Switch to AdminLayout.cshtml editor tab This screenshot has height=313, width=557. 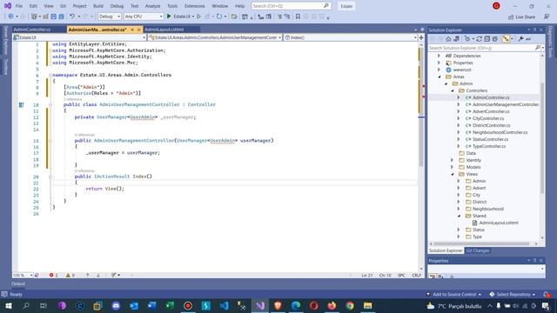coord(164,30)
